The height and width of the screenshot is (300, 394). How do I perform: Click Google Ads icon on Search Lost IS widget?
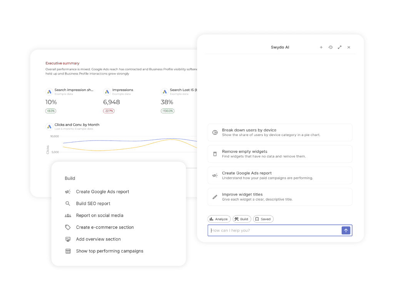tap(165, 91)
